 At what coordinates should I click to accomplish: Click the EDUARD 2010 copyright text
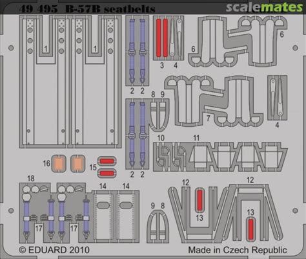pos(54,250)
